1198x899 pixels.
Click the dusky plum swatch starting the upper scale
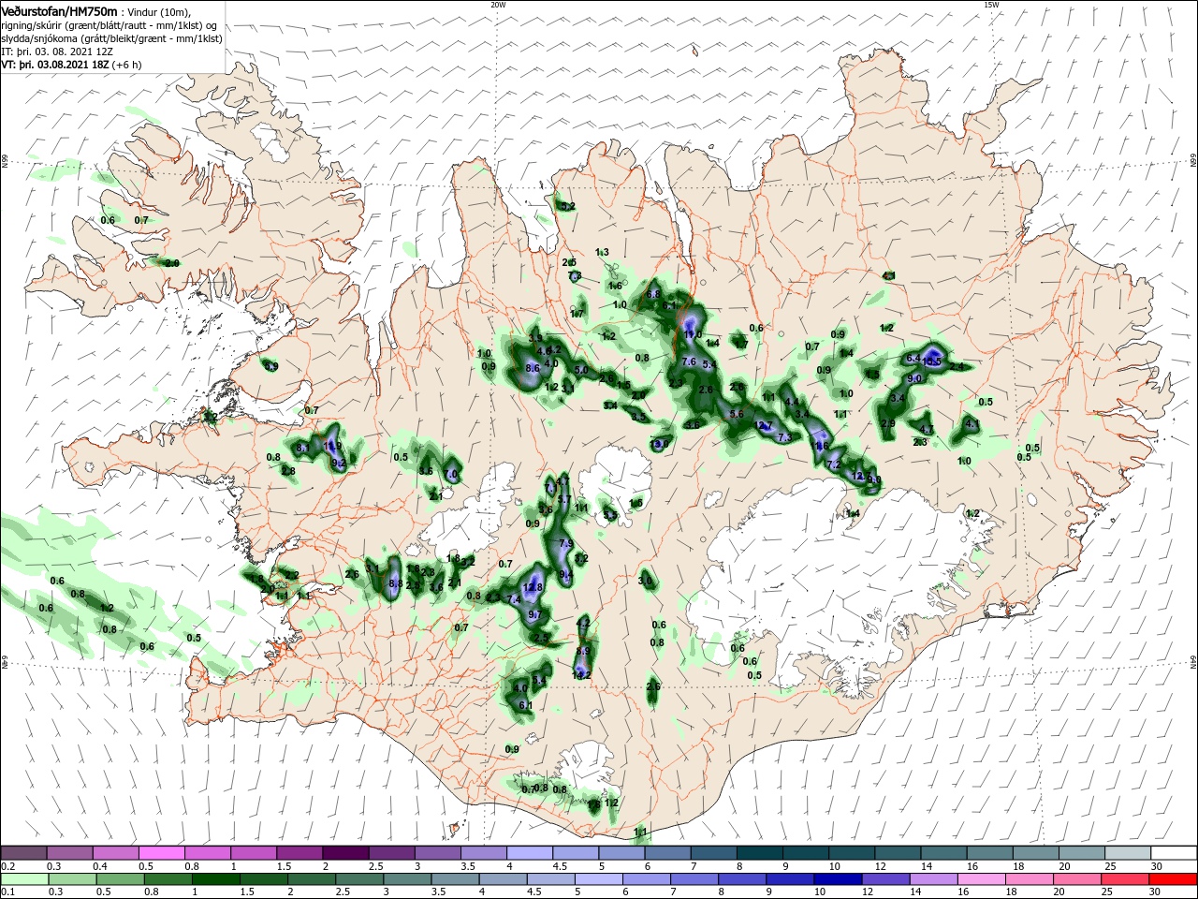23,853
